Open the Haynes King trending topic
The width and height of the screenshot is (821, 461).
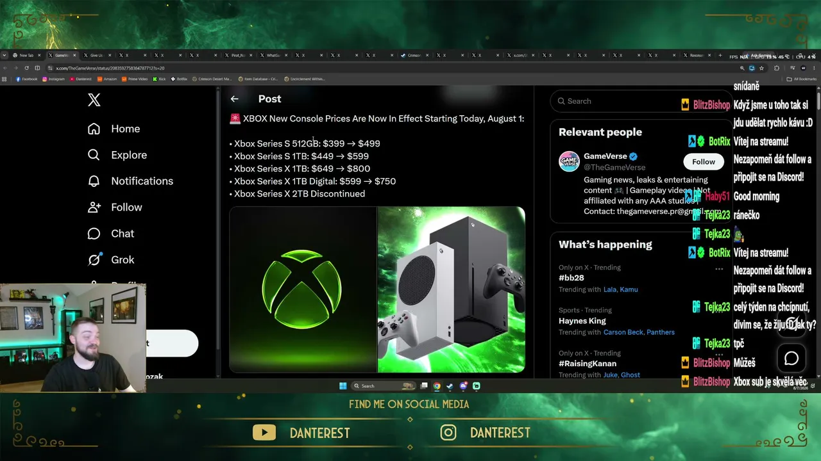point(582,321)
